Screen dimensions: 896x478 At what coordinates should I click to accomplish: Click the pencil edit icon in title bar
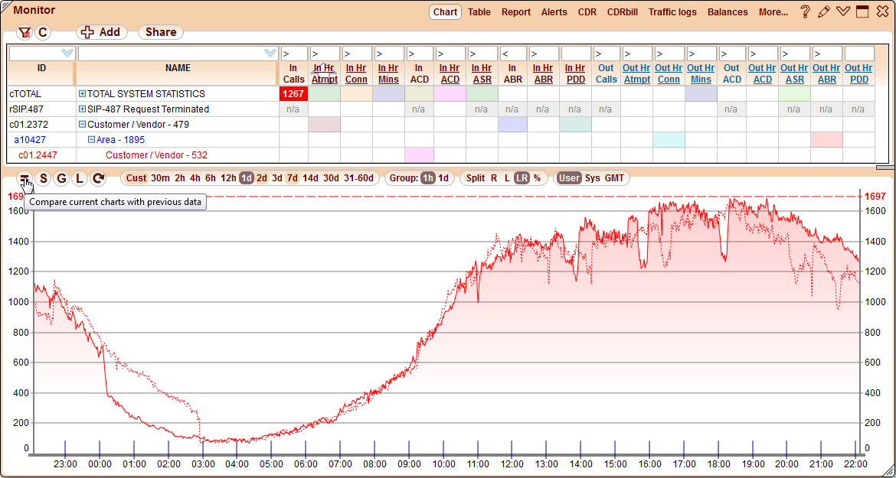tap(823, 11)
